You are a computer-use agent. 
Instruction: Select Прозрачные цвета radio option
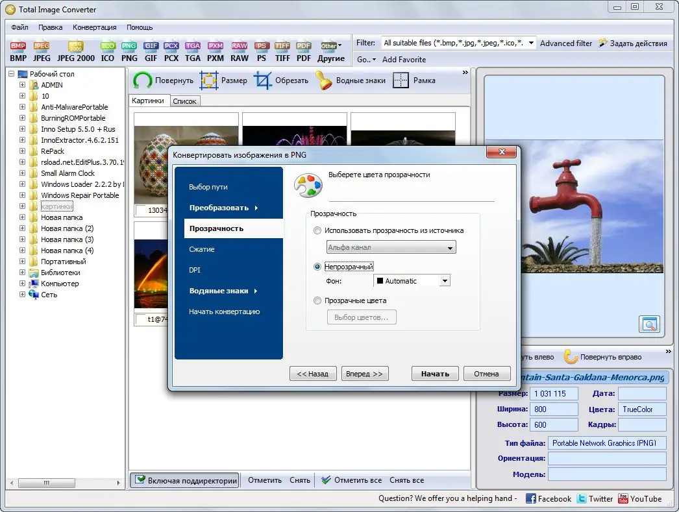pyautogui.click(x=317, y=300)
